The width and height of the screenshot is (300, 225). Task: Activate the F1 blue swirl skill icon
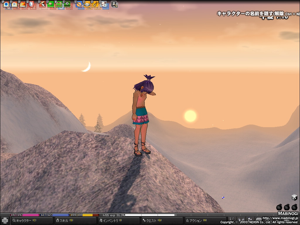tap(6, 4)
